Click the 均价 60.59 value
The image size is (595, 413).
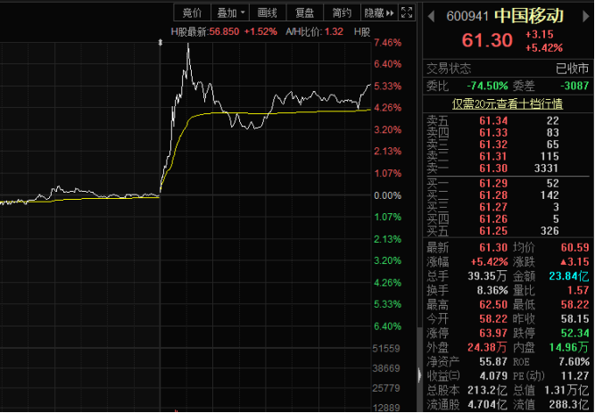tap(574, 247)
